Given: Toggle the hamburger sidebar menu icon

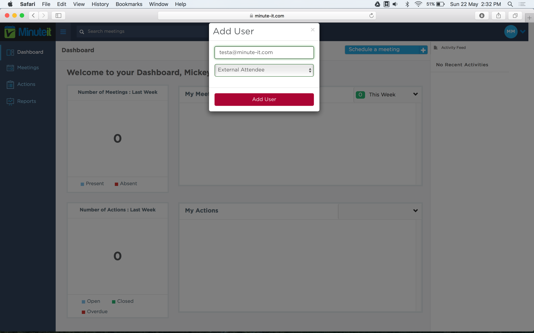Looking at the screenshot, I should (x=63, y=32).
